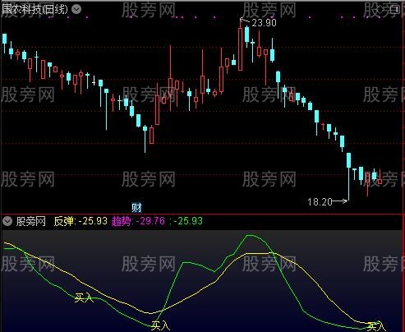The image size is (405, 332).
Task: Select the candlestick with the 18.20 low
Action: 348,177
